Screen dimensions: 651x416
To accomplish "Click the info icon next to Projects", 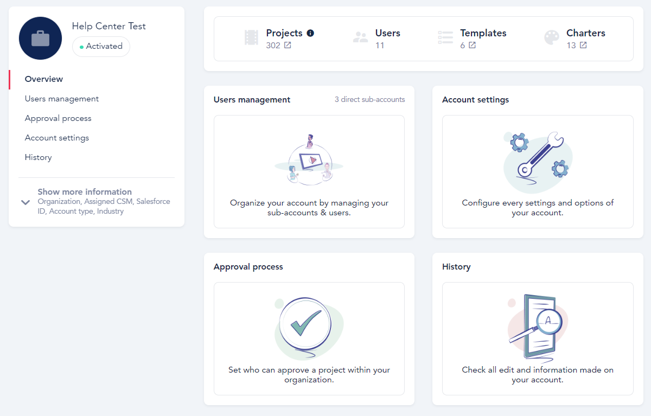I will [x=310, y=33].
